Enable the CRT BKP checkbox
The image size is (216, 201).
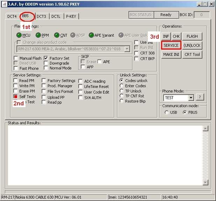pyautogui.click(x=136, y=59)
